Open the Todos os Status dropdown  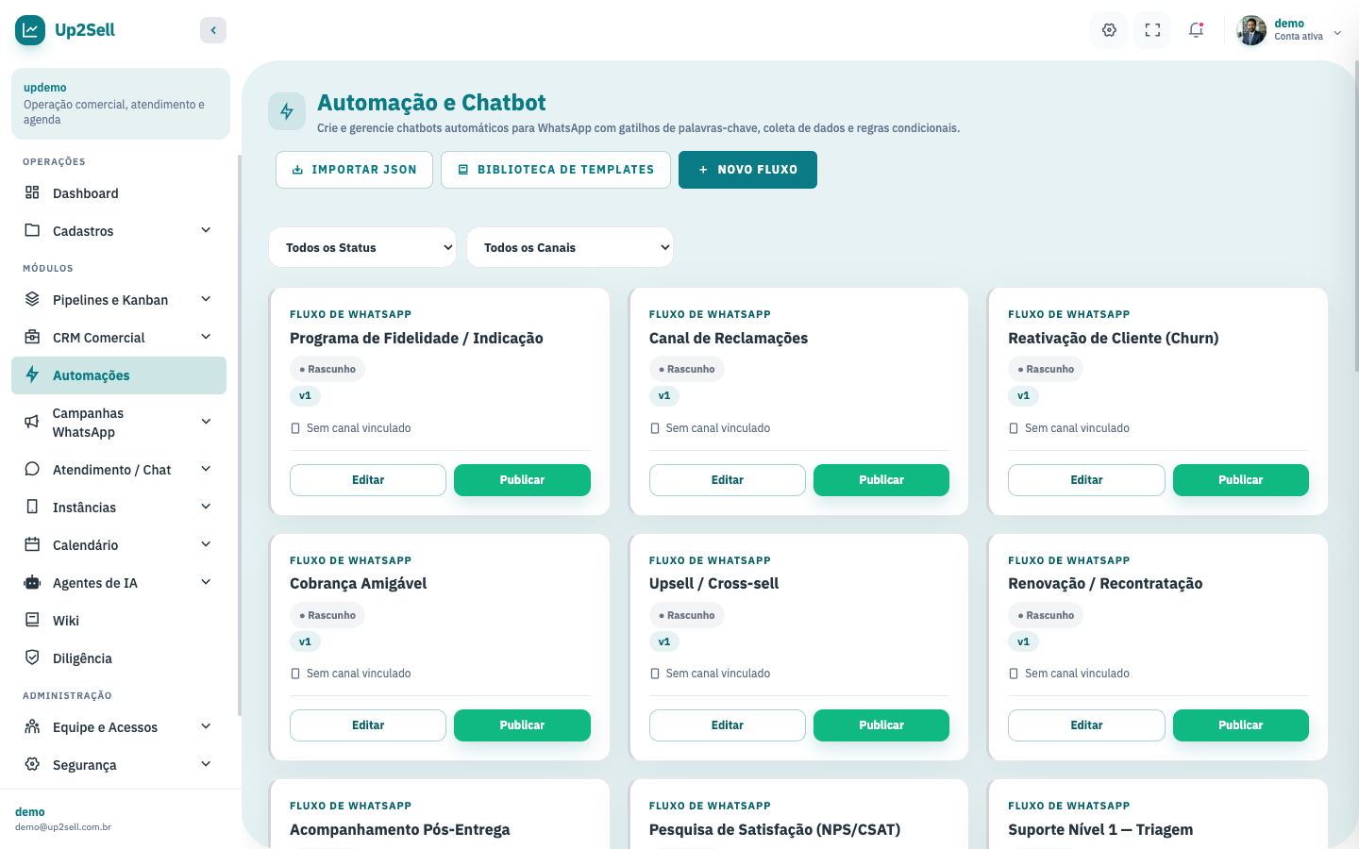coord(362,247)
